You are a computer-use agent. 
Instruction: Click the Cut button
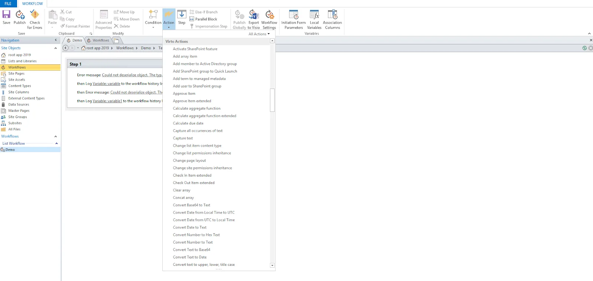click(x=66, y=12)
